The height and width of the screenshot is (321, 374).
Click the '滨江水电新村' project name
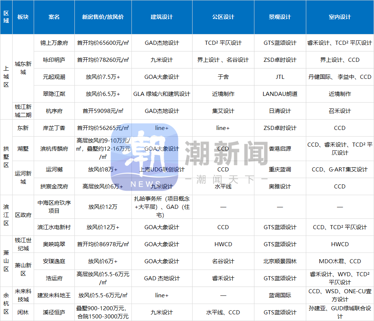click(x=54, y=227)
